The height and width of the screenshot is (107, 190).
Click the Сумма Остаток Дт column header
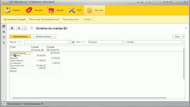click(38, 48)
